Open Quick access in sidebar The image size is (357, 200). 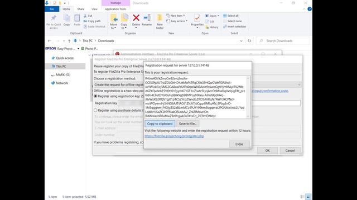[65, 58]
